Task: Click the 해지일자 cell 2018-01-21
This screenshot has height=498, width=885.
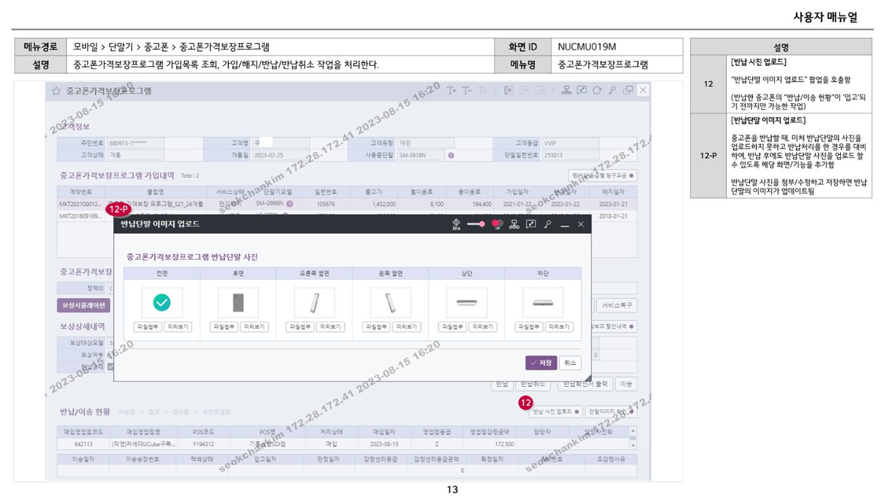Action: (613, 216)
